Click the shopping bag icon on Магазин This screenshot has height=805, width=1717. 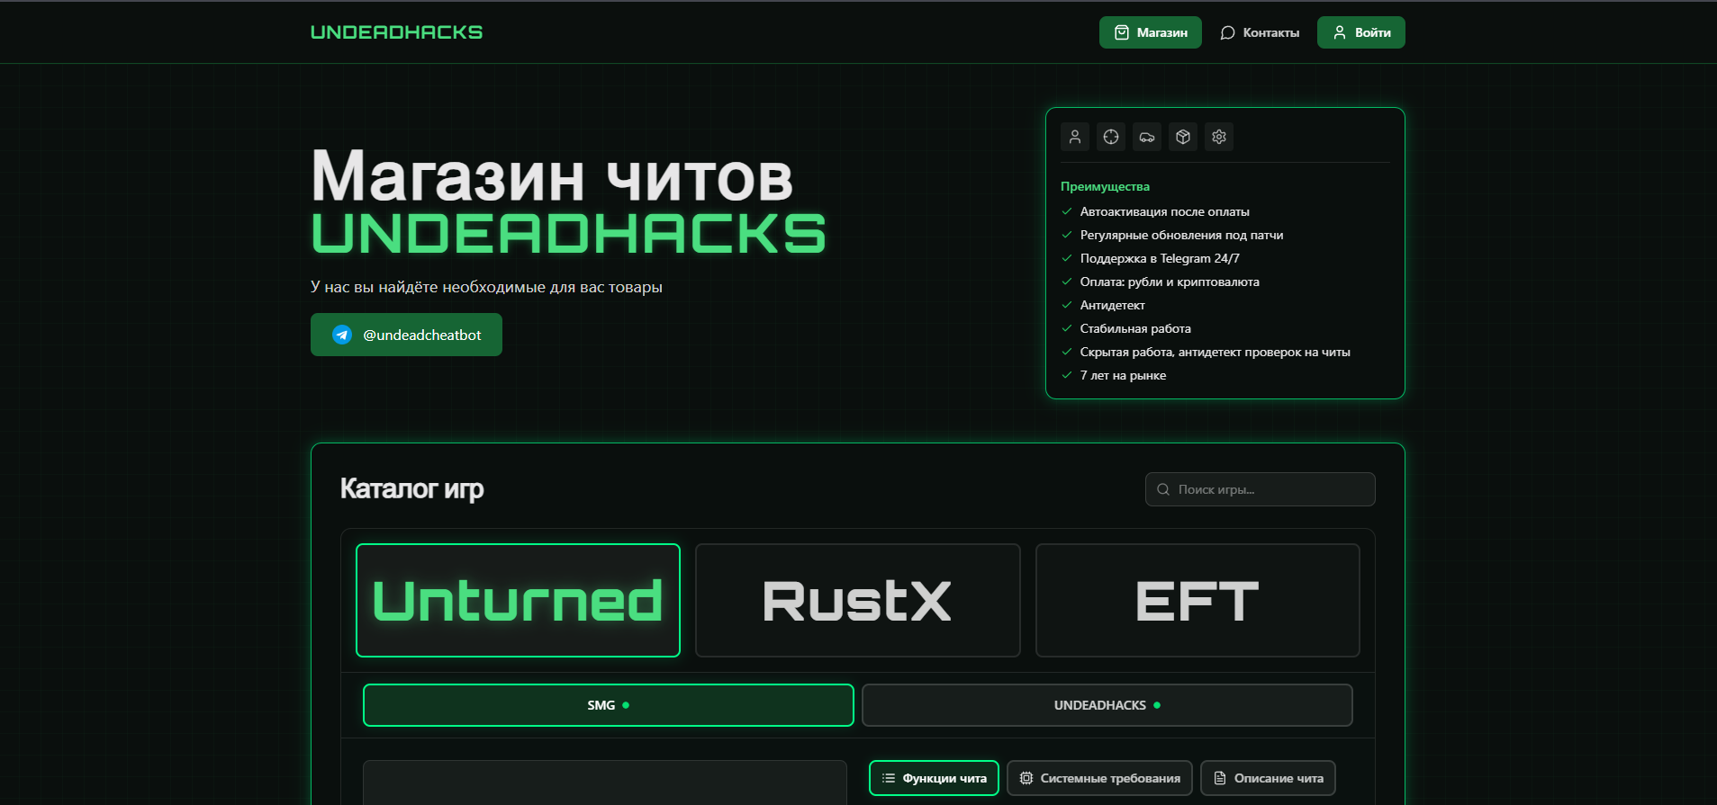coord(1122,32)
